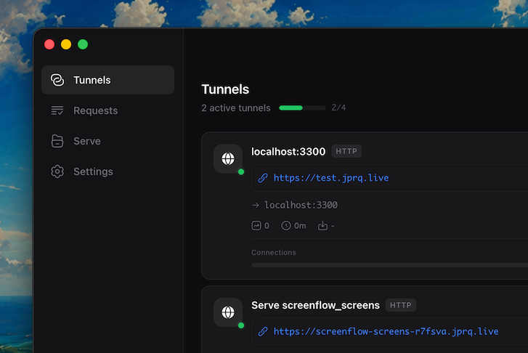Click the '0m' uptime value
528x353 pixels.
click(300, 226)
